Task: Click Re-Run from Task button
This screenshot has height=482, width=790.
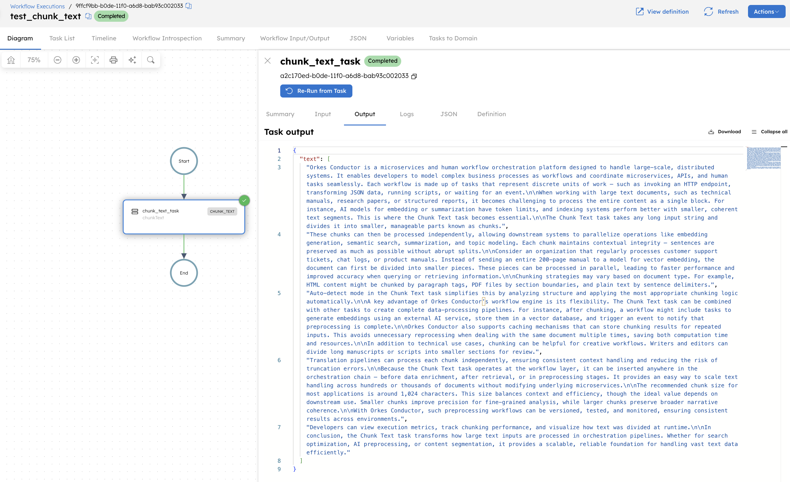Action: [x=316, y=91]
